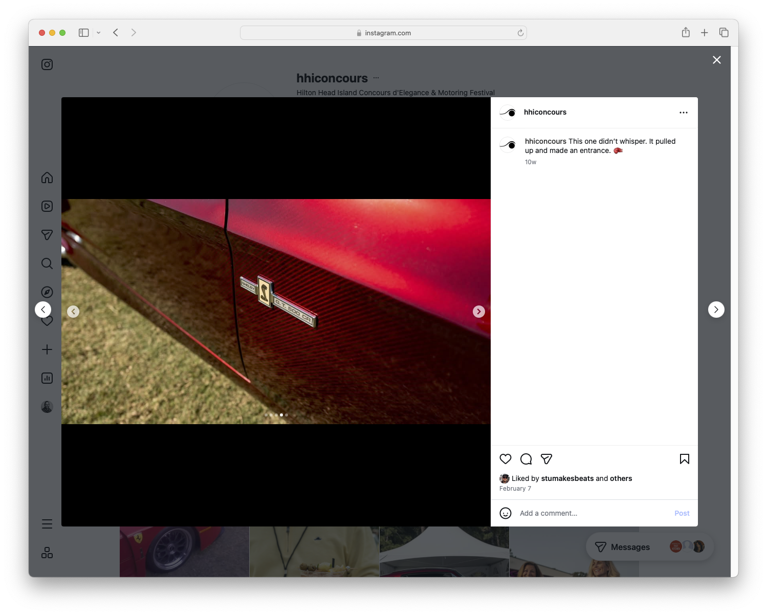The width and height of the screenshot is (767, 615).
Task: Advance to the next carousel photo
Action: point(478,311)
